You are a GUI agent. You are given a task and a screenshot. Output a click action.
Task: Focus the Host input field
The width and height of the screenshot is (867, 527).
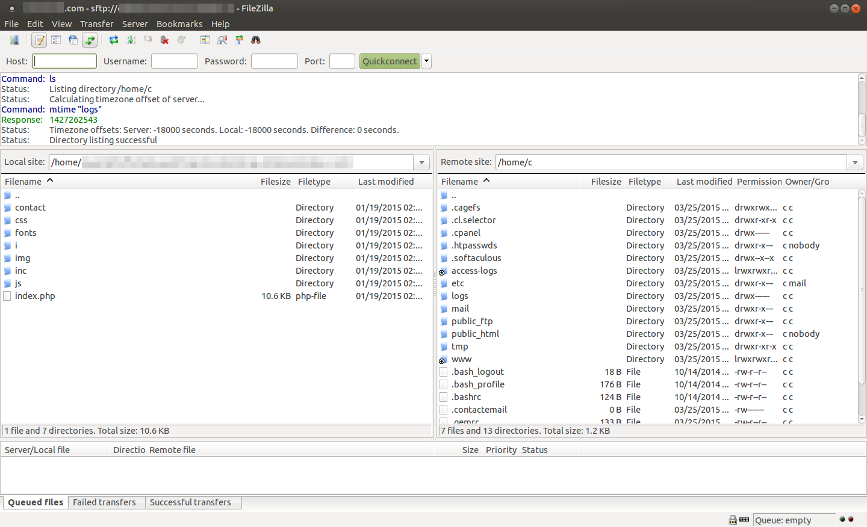(64, 61)
